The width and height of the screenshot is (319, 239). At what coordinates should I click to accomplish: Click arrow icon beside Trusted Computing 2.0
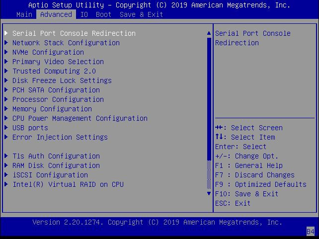[x=6, y=71]
